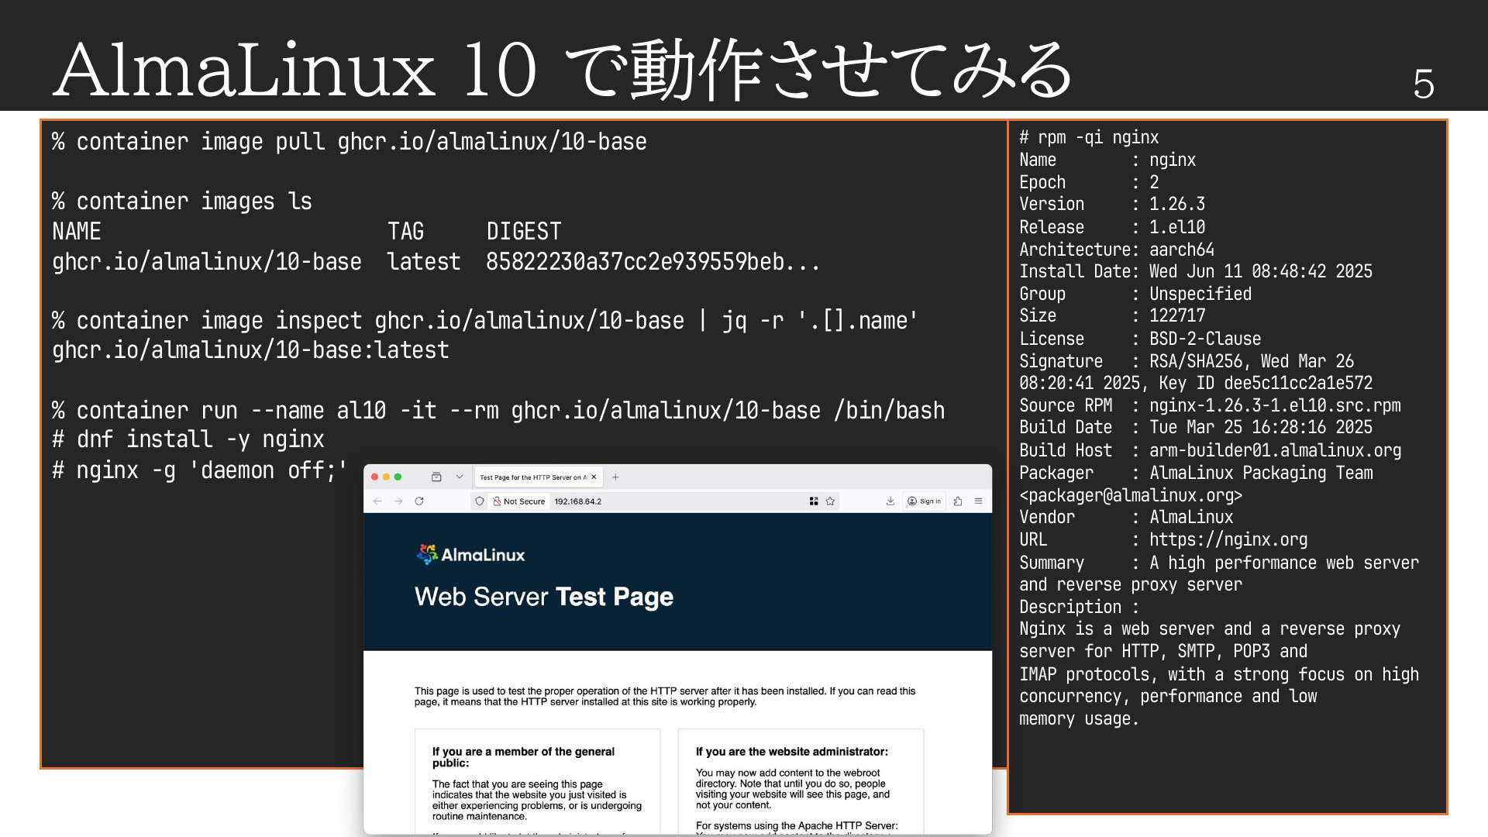
Task: Click the AlmaLinux logo on test page
Action: coord(470,554)
